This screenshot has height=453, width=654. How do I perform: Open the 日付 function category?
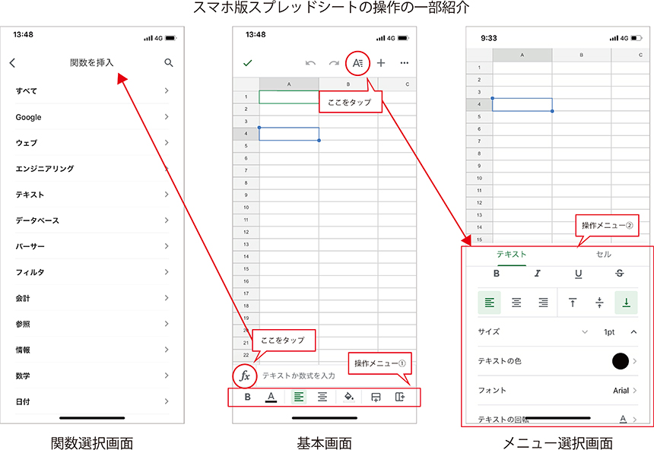[x=92, y=401]
